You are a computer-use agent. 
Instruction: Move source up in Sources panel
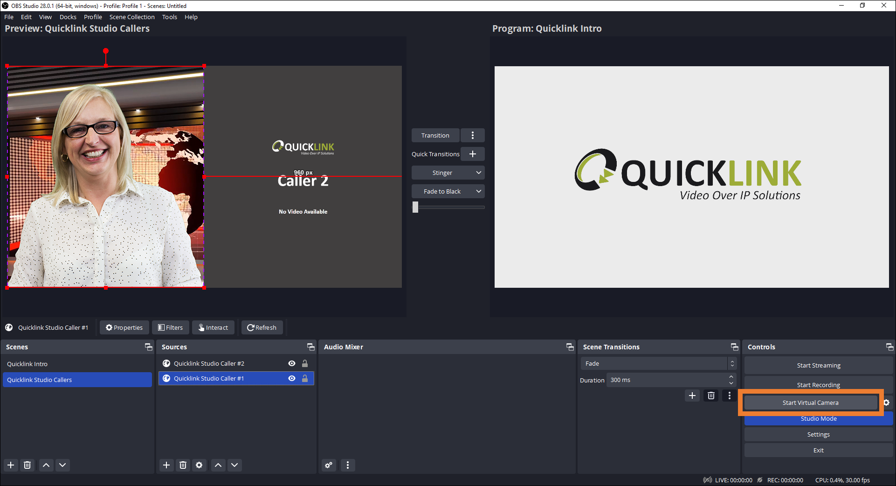pos(218,465)
